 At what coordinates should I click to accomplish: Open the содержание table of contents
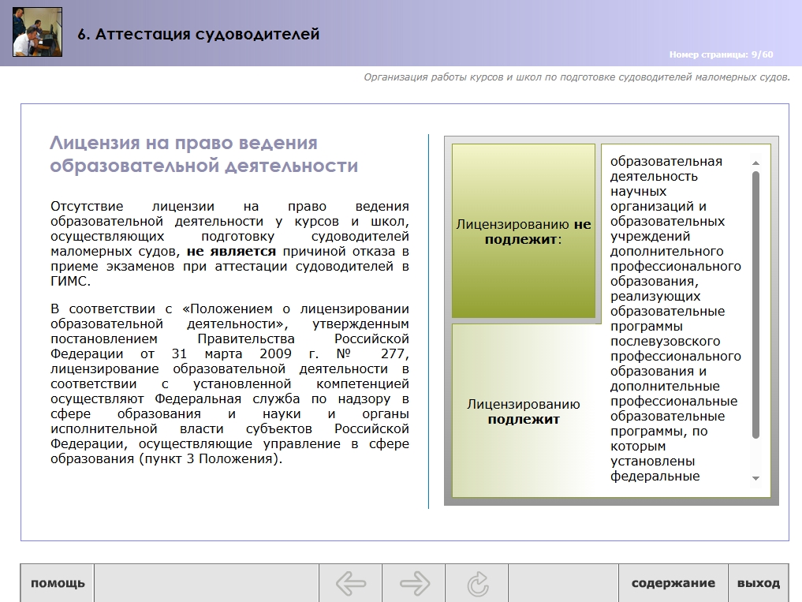point(673,582)
